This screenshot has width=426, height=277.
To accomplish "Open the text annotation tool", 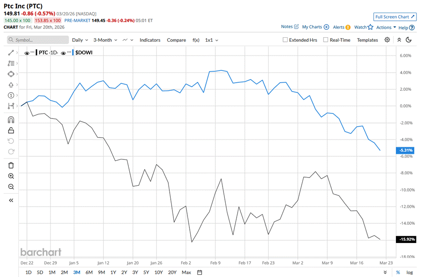I will (11, 64).
